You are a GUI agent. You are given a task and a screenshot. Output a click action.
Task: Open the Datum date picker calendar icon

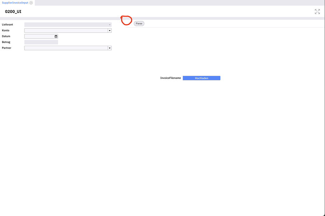click(x=56, y=36)
